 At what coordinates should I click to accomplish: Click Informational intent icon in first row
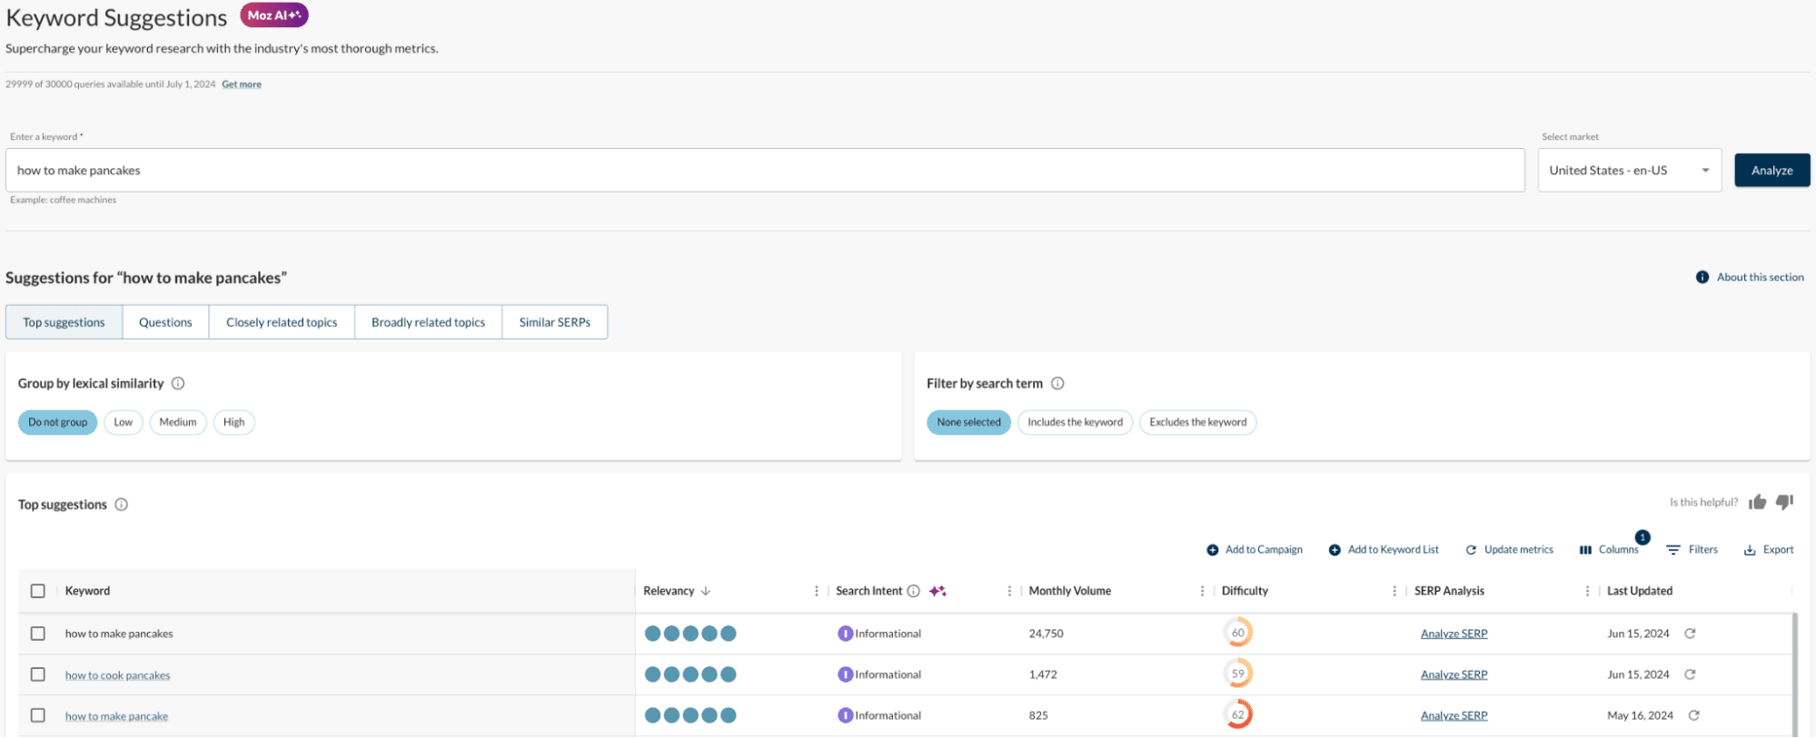tap(845, 634)
